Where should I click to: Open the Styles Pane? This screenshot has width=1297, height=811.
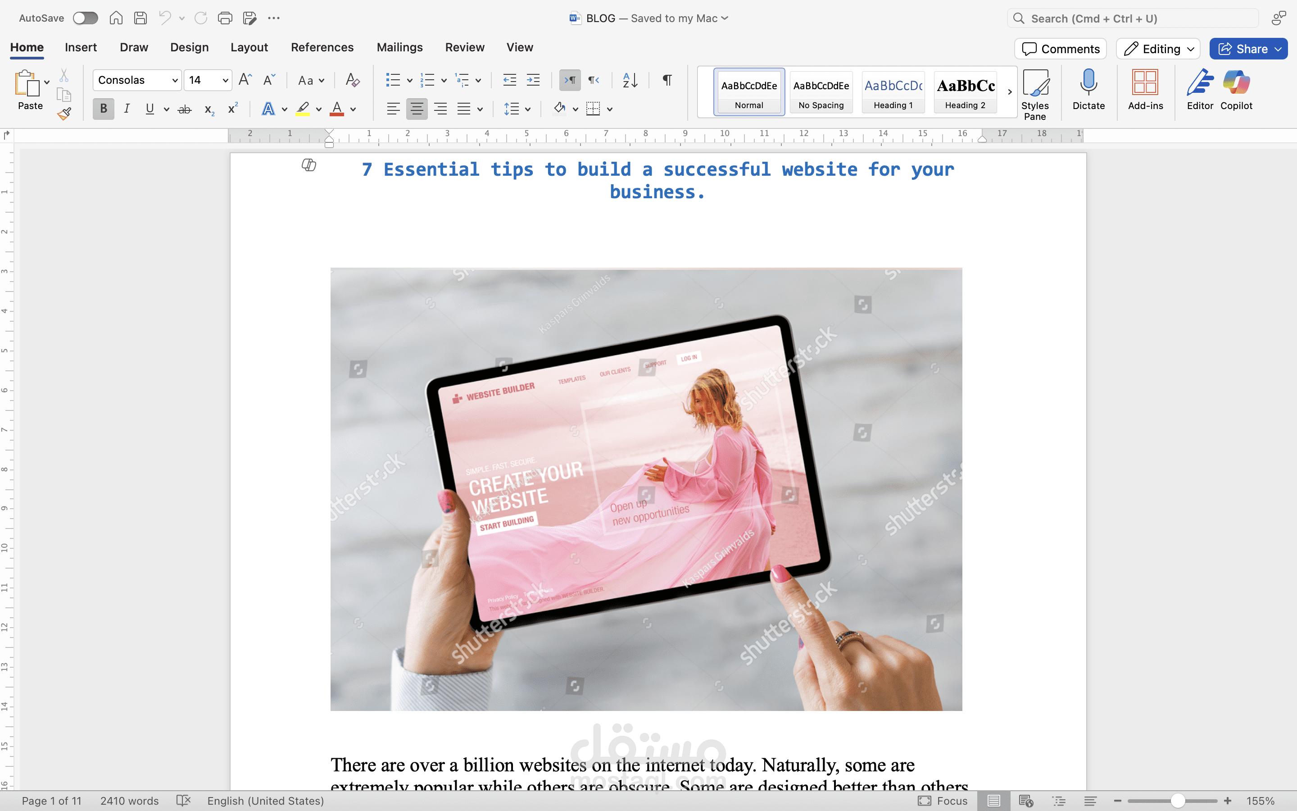tap(1035, 95)
